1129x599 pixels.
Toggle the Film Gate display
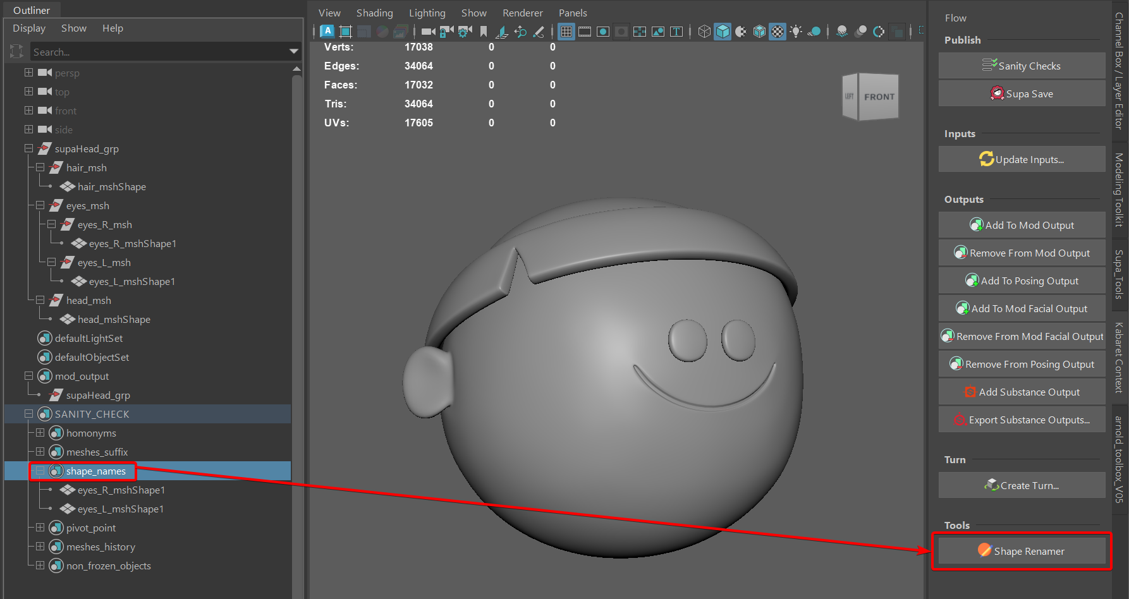pyautogui.click(x=585, y=32)
